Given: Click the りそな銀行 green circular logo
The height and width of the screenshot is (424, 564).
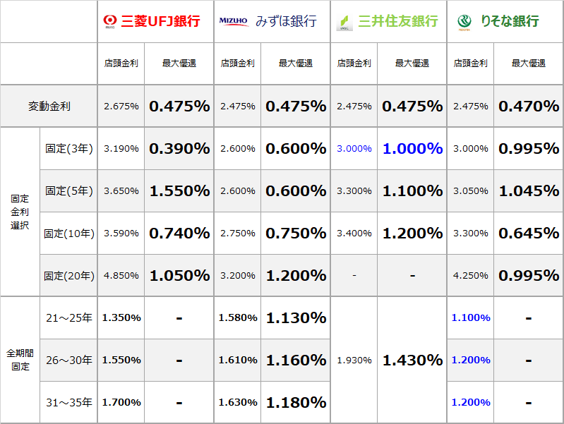Looking at the screenshot, I should point(464,23).
